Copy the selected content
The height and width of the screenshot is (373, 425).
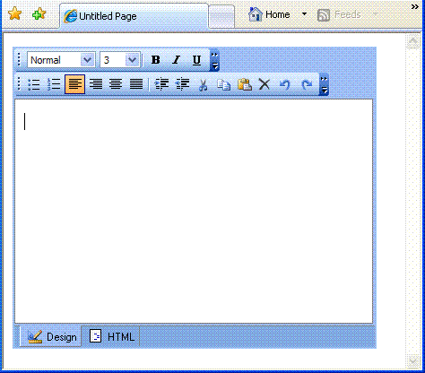(x=223, y=84)
